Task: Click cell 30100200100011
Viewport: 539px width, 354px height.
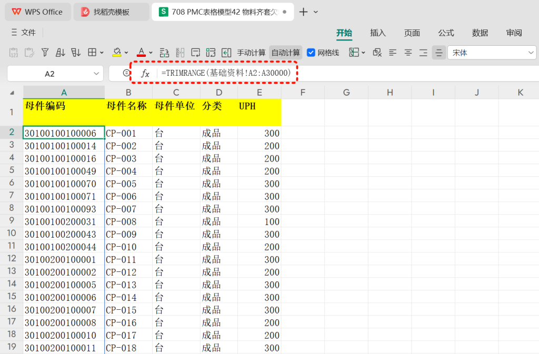Action: point(64,348)
